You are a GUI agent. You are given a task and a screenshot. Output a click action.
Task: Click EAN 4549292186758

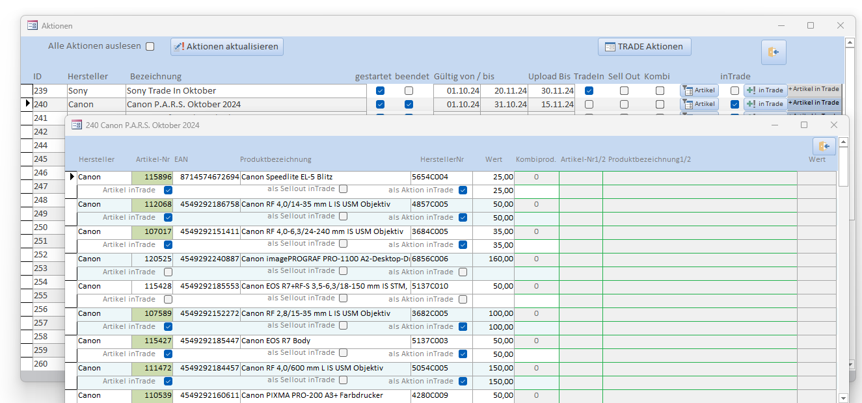207,204
